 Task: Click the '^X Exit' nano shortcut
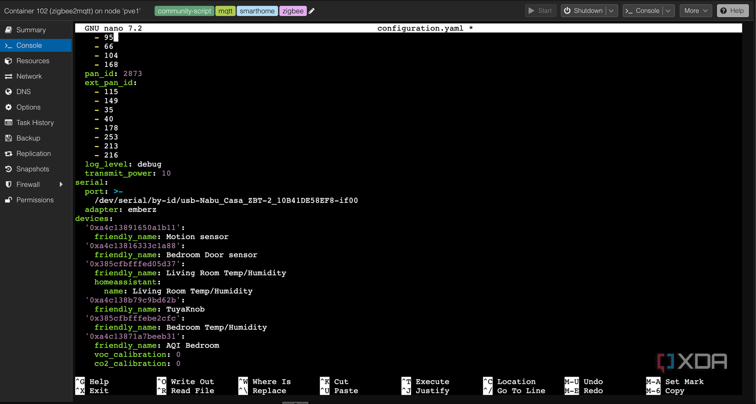[x=92, y=391]
